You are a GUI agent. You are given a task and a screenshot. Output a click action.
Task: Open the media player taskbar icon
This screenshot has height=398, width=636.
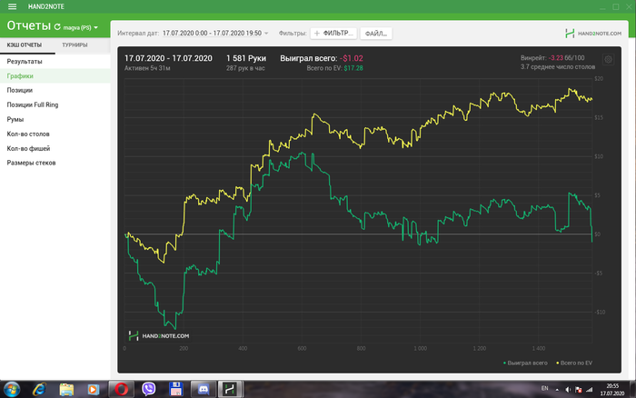tap(94, 390)
